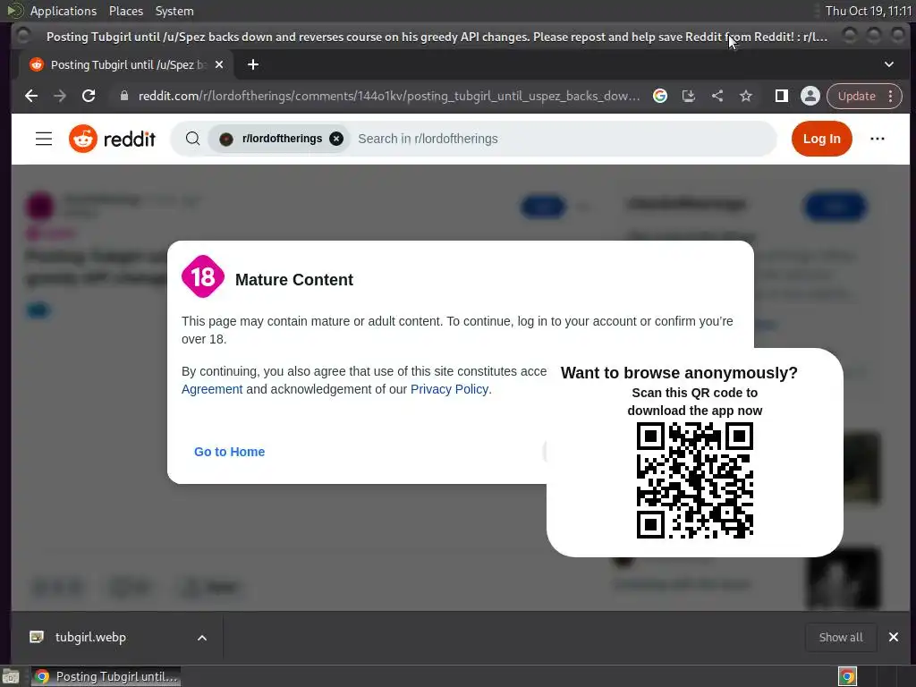The image size is (916, 687).
Task: Open the Google icon in address bar
Action: (660, 96)
